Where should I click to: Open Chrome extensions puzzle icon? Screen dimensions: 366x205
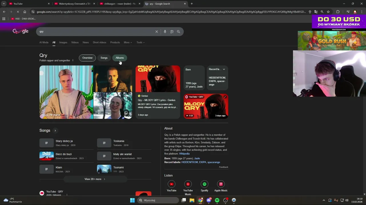tap(338, 12)
